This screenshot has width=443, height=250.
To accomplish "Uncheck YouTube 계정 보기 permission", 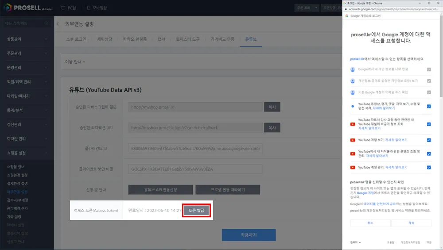I will 429,140.
